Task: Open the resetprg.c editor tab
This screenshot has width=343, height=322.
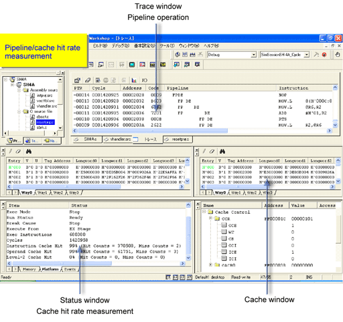Action: click(x=178, y=140)
